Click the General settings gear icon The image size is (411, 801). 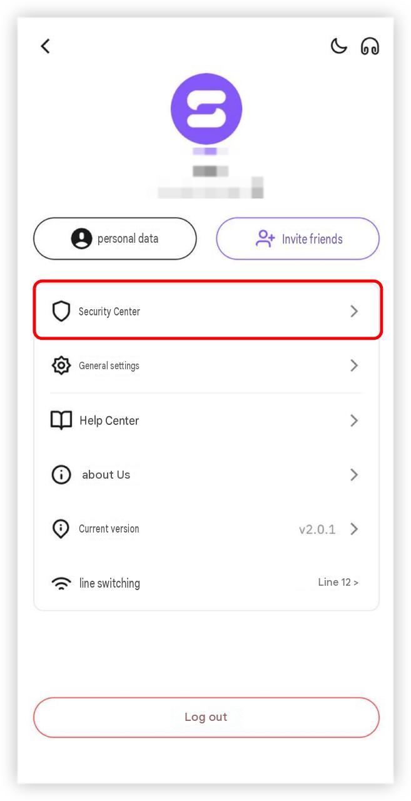(61, 365)
